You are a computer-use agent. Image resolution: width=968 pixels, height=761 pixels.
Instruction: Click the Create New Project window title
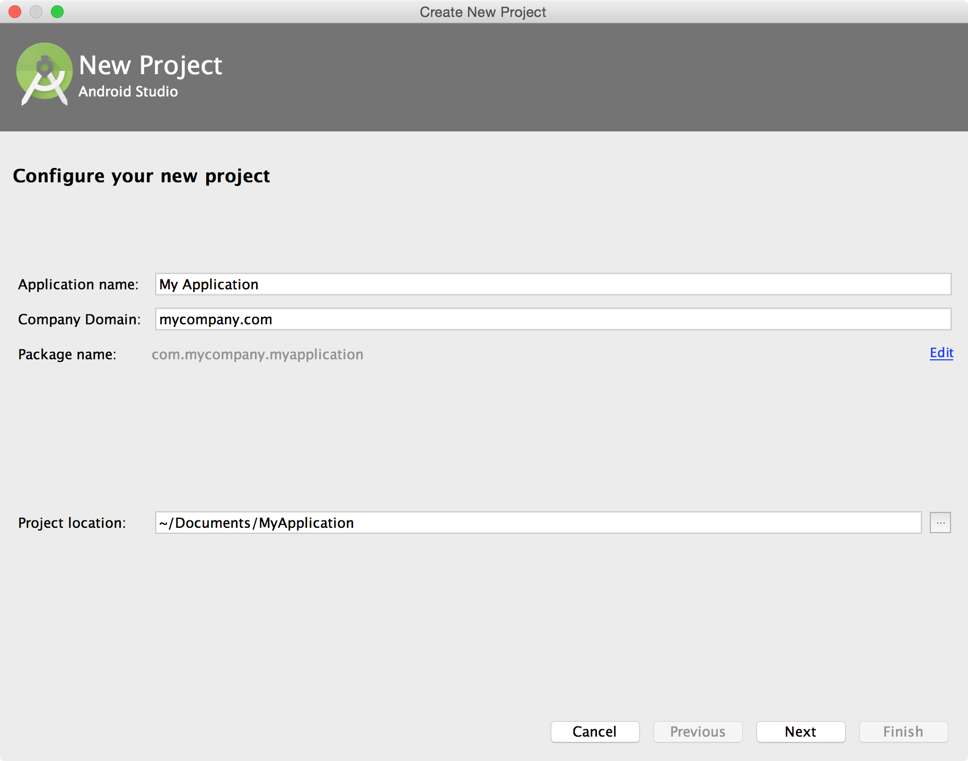click(x=483, y=12)
